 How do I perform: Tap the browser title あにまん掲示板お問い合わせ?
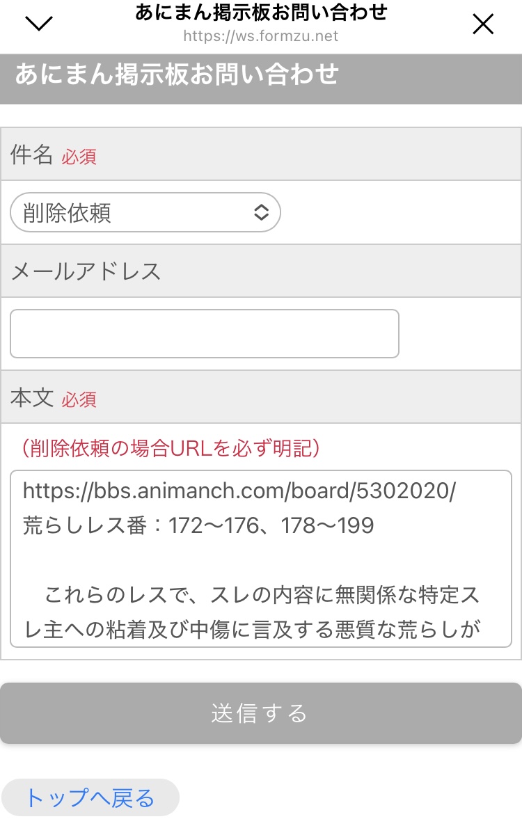tap(260, 12)
